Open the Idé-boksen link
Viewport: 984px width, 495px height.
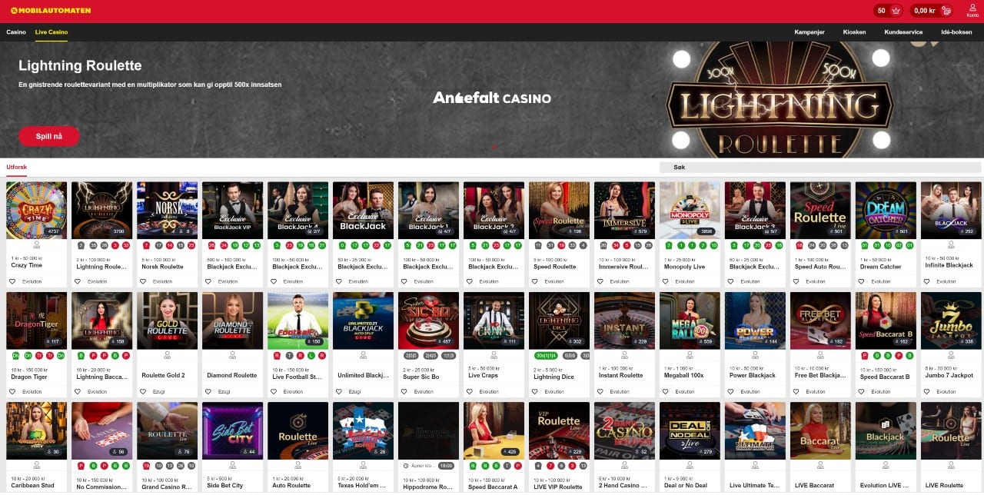click(956, 32)
